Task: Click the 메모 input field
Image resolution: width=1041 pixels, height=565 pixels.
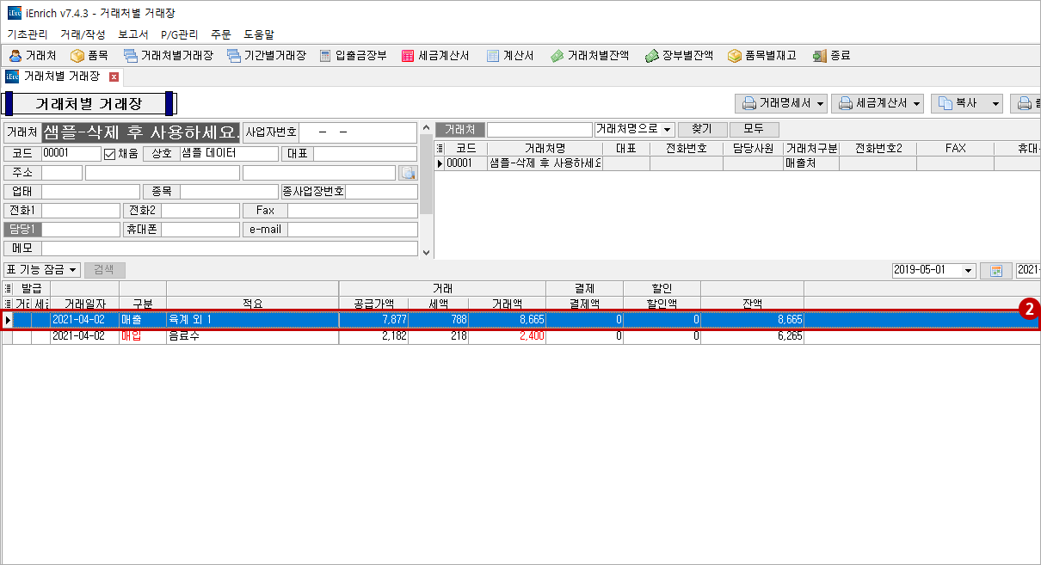Action: (230, 249)
